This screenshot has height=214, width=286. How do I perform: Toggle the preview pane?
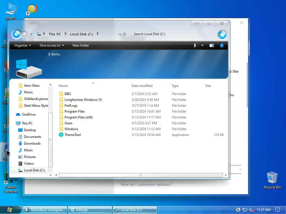point(212,45)
